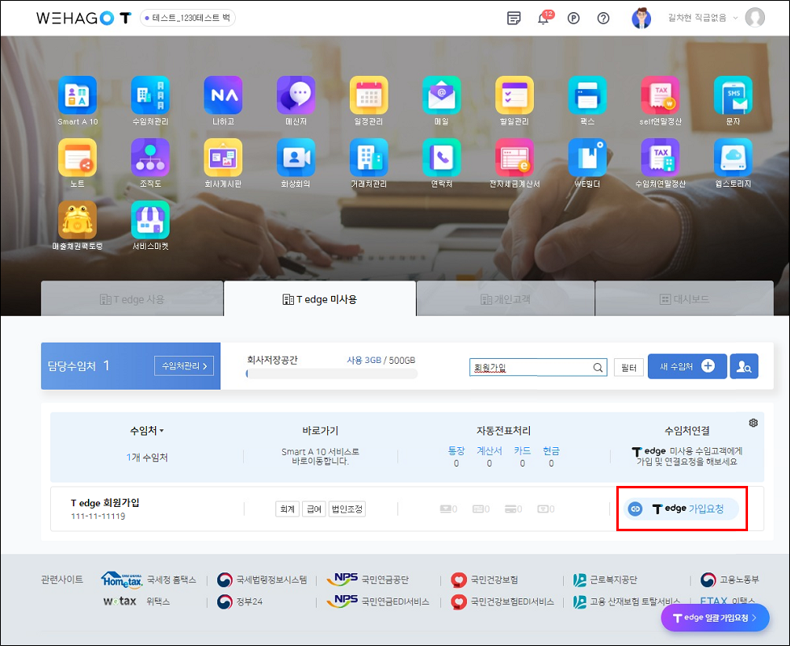This screenshot has height=646, width=790.
Task: Open the 서비스마켓 store icon
Action: 150,220
